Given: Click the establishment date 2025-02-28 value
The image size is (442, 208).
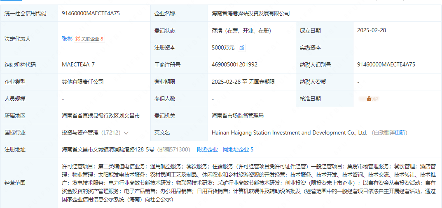Looking at the screenshot, I should point(372,30).
